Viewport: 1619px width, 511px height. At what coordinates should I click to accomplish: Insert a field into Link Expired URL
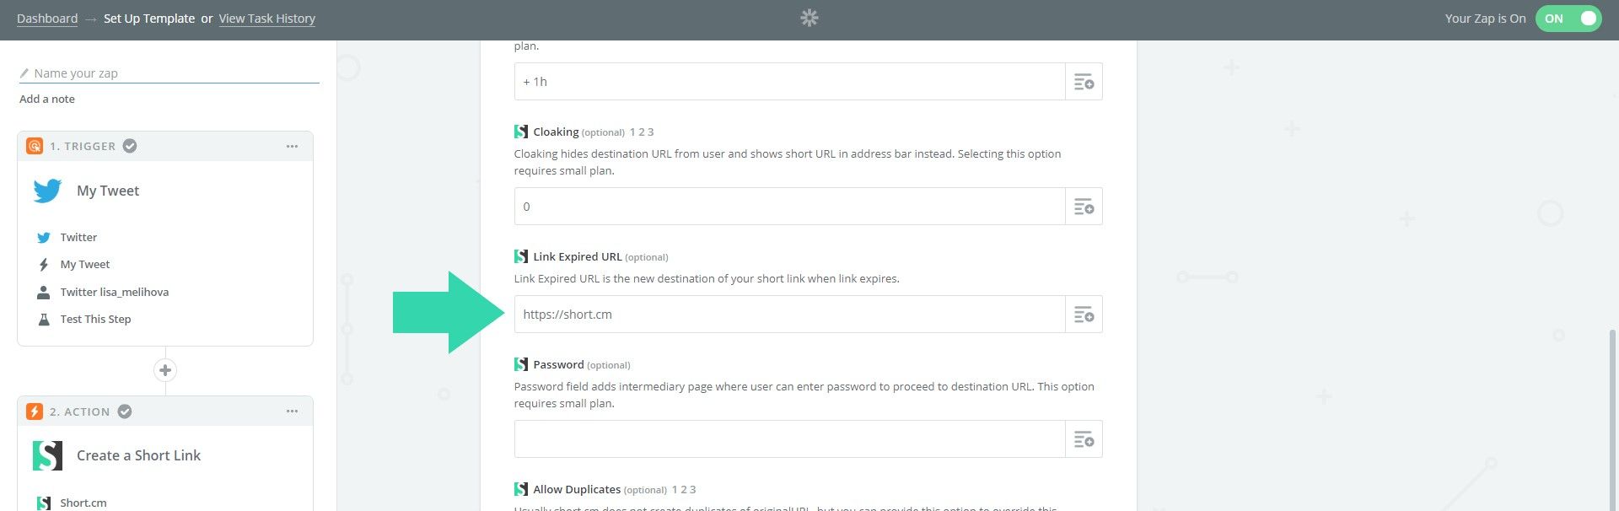1084,315
